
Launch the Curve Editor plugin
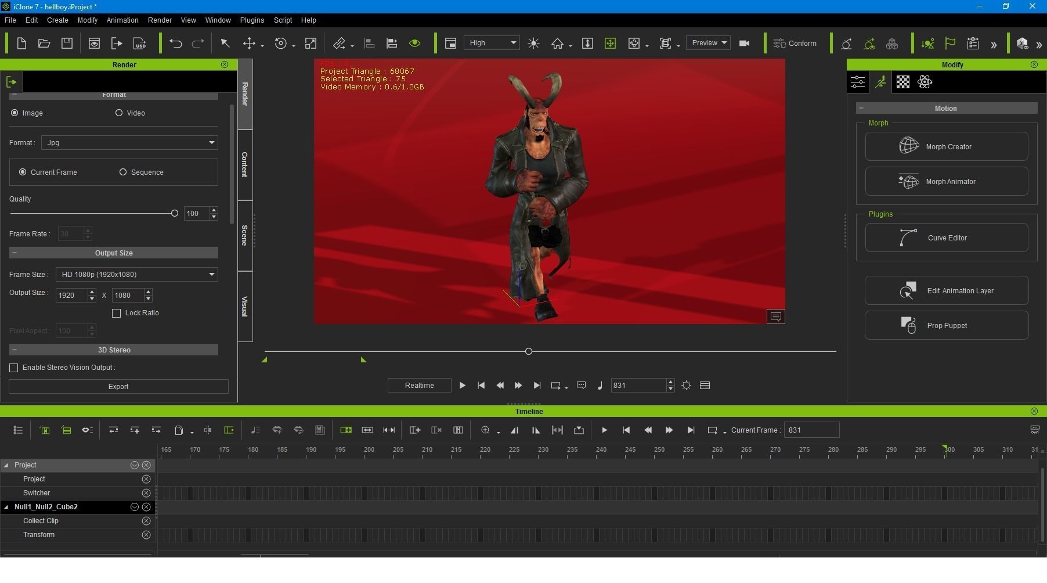[947, 238]
